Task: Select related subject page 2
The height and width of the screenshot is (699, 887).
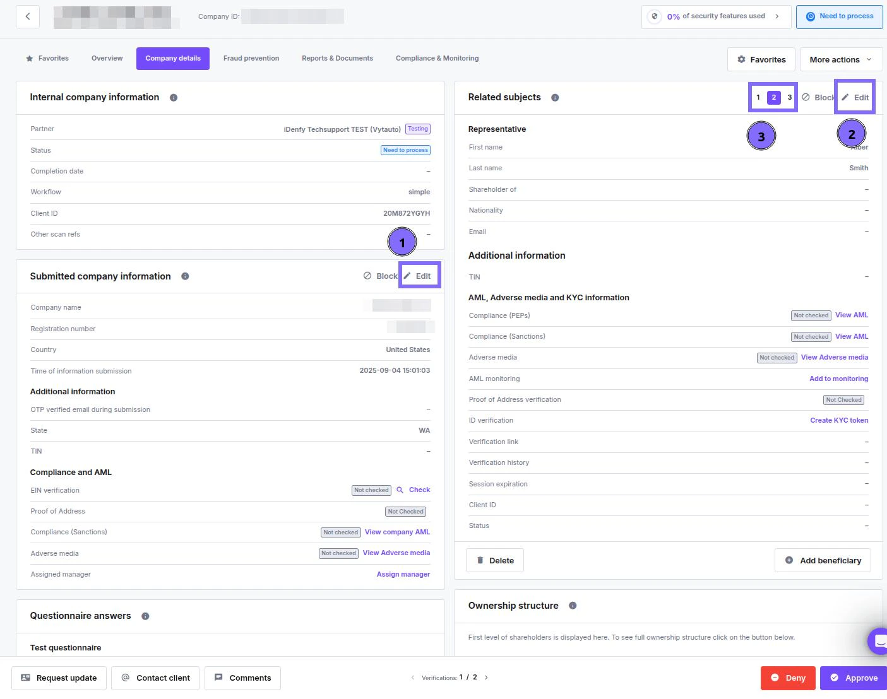Action: tap(774, 98)
